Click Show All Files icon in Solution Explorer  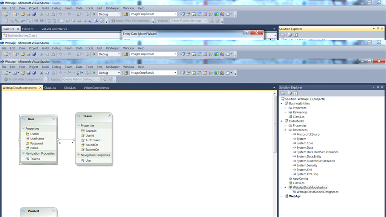pyautogui.click(x=290, y=93)
